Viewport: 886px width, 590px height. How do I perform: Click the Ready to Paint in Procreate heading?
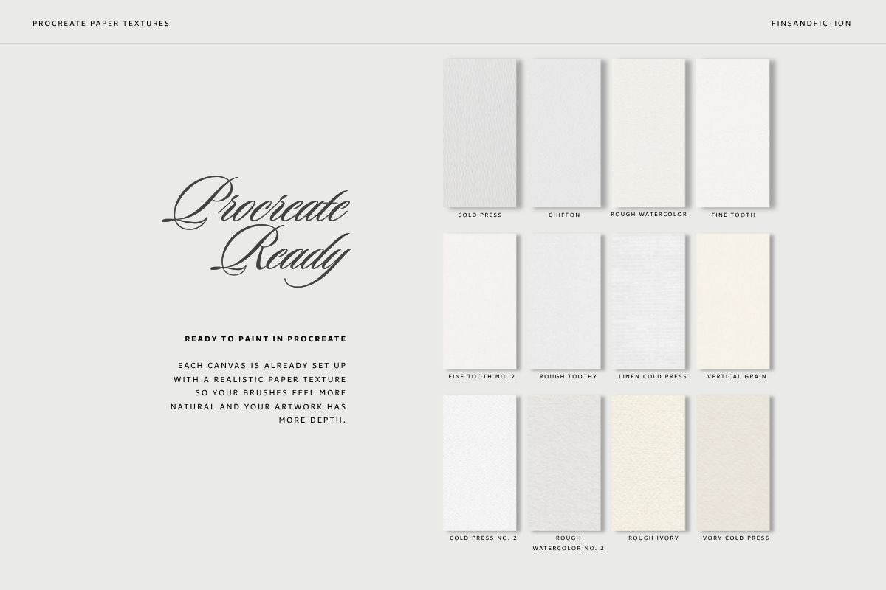[x=266, y=339]
